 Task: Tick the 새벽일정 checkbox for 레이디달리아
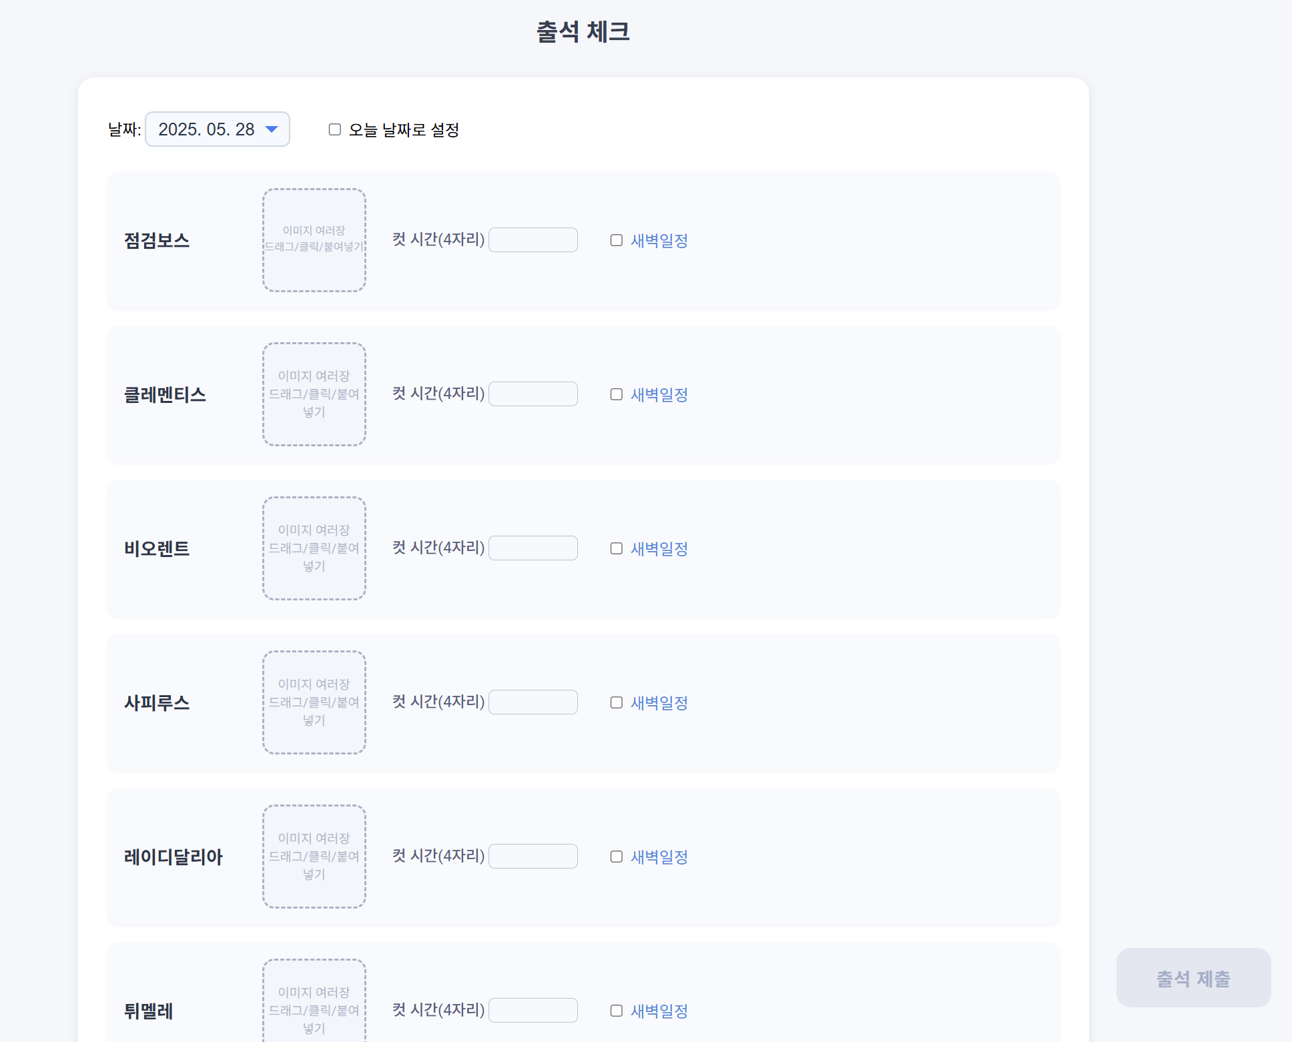click(x=617, y=857)
